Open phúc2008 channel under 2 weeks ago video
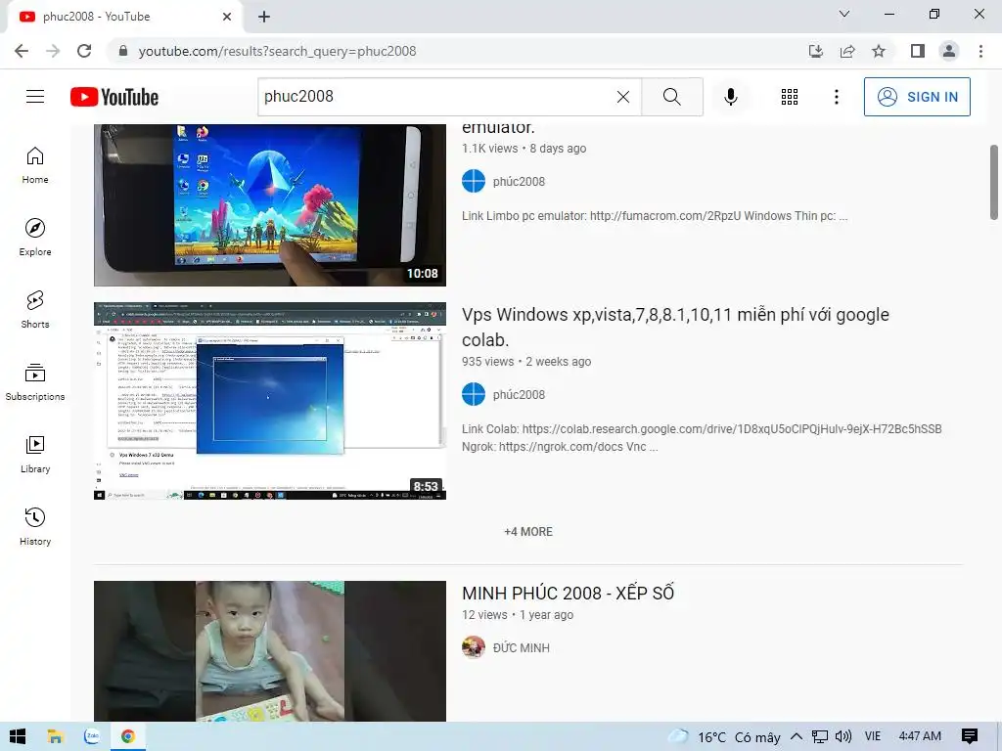Image resolution: width=1002 pixels, height=751 pixels. point(519,395)
